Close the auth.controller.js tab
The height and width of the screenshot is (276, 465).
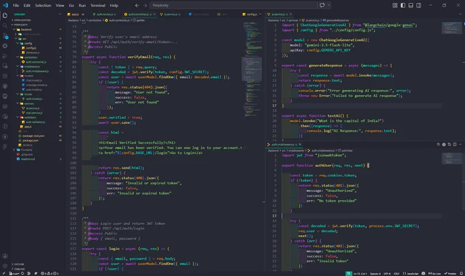(x=155, y=14)
